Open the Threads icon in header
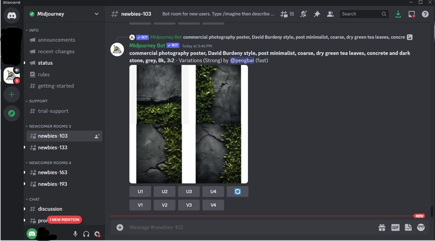Image resolution: width=435 pixels, height=241 pixels. [x=287, y=14]
